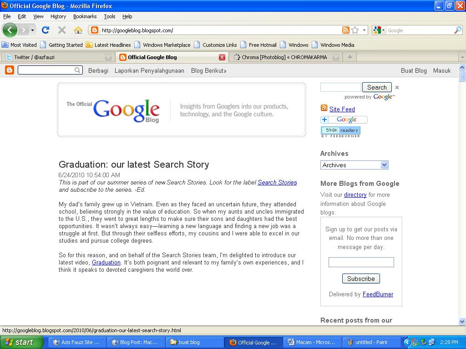The image size is (466, 349).
Task: Open the Windows start button
Action: coord(21,343)
